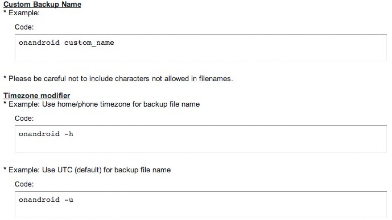
Task: Click the word 'onandroid' before the -h flag
Action: 39,134
